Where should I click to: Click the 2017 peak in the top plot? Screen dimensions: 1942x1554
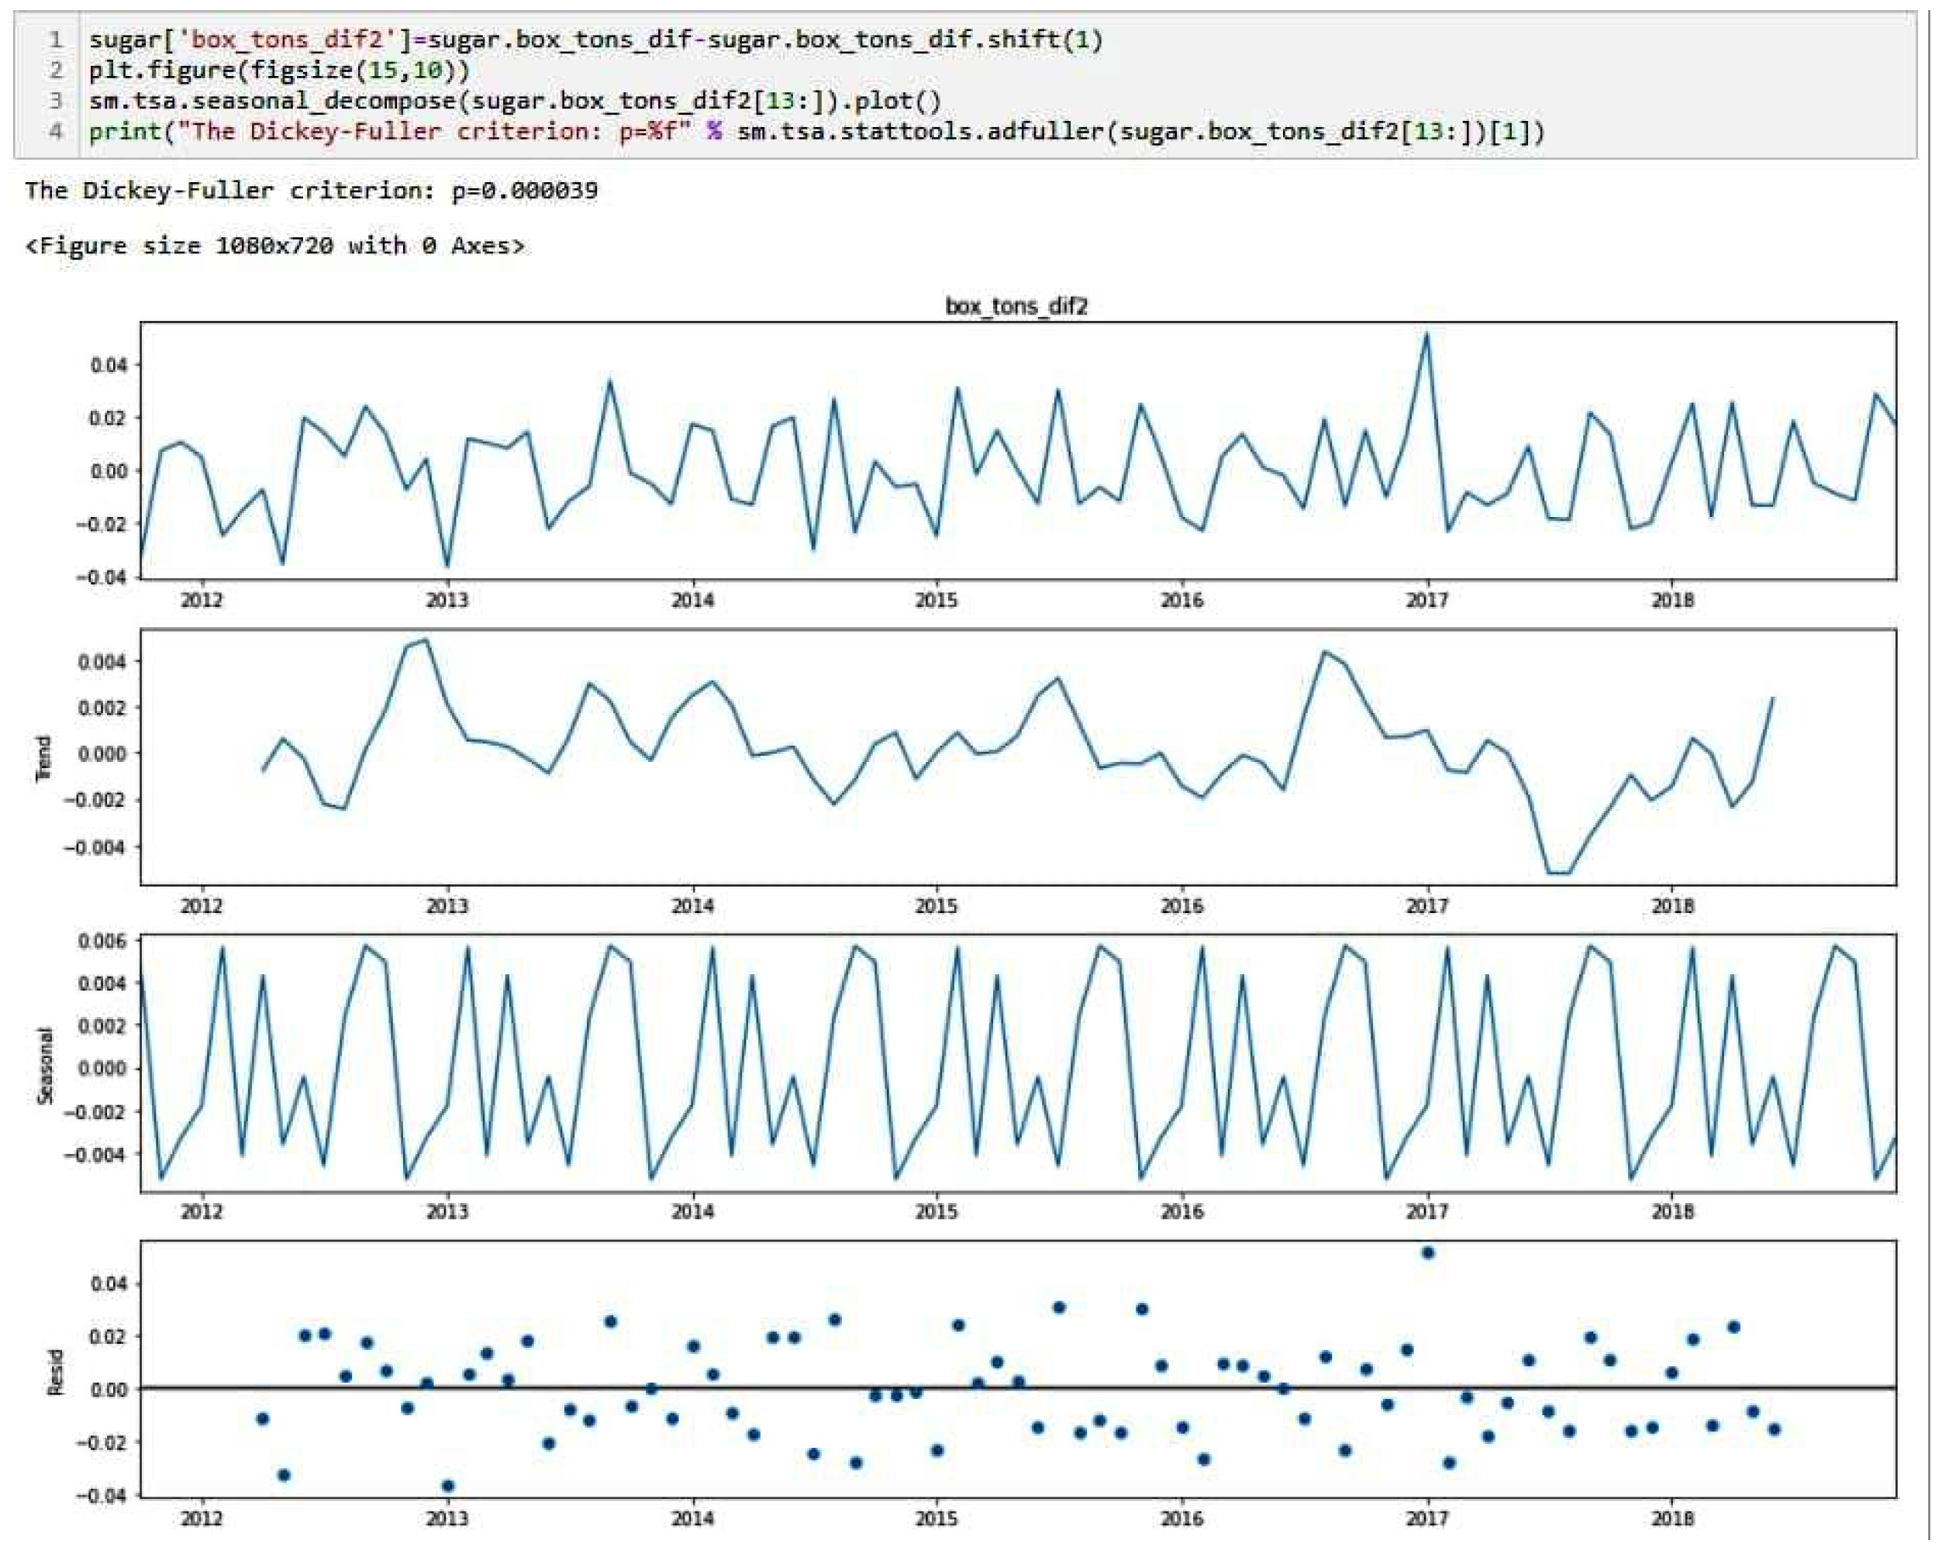pos(1426,335)
